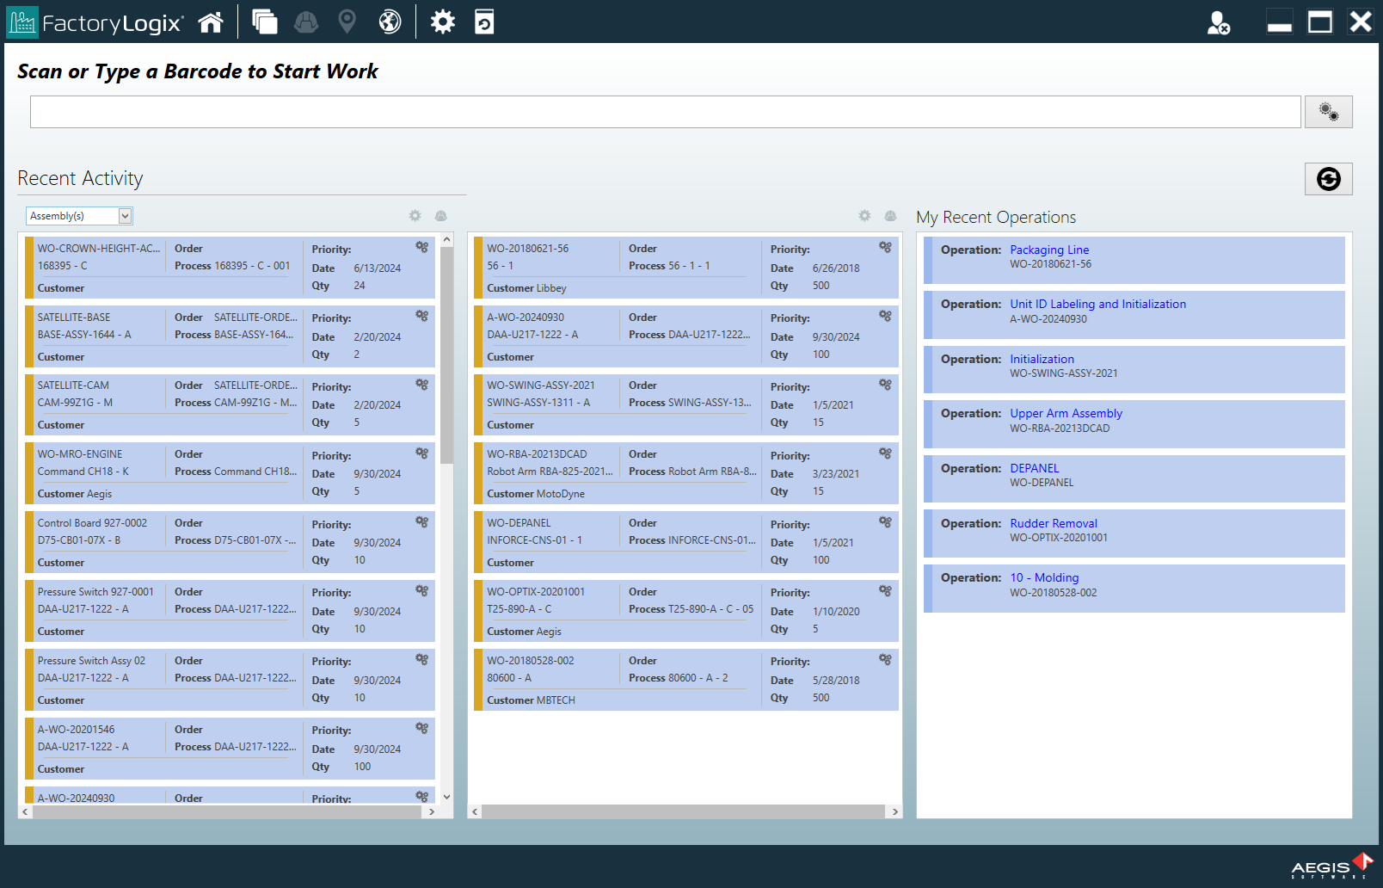Image resolution: width=1383 pixels, height=888 pixels.
Task: Click the location pin toolbar icon
Action: [347, 22]
